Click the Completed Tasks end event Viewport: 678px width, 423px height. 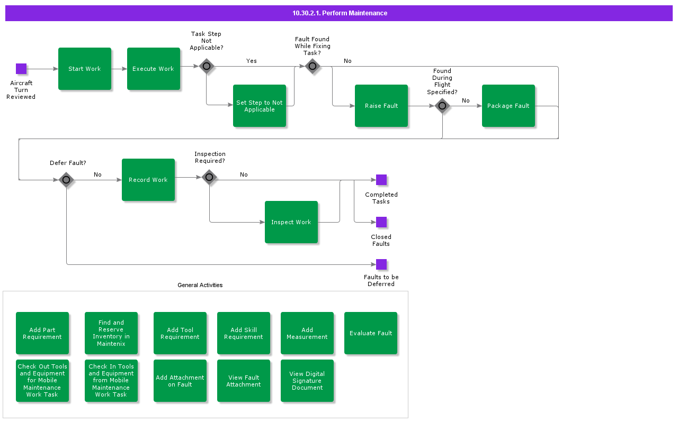[x=381, y=180]
